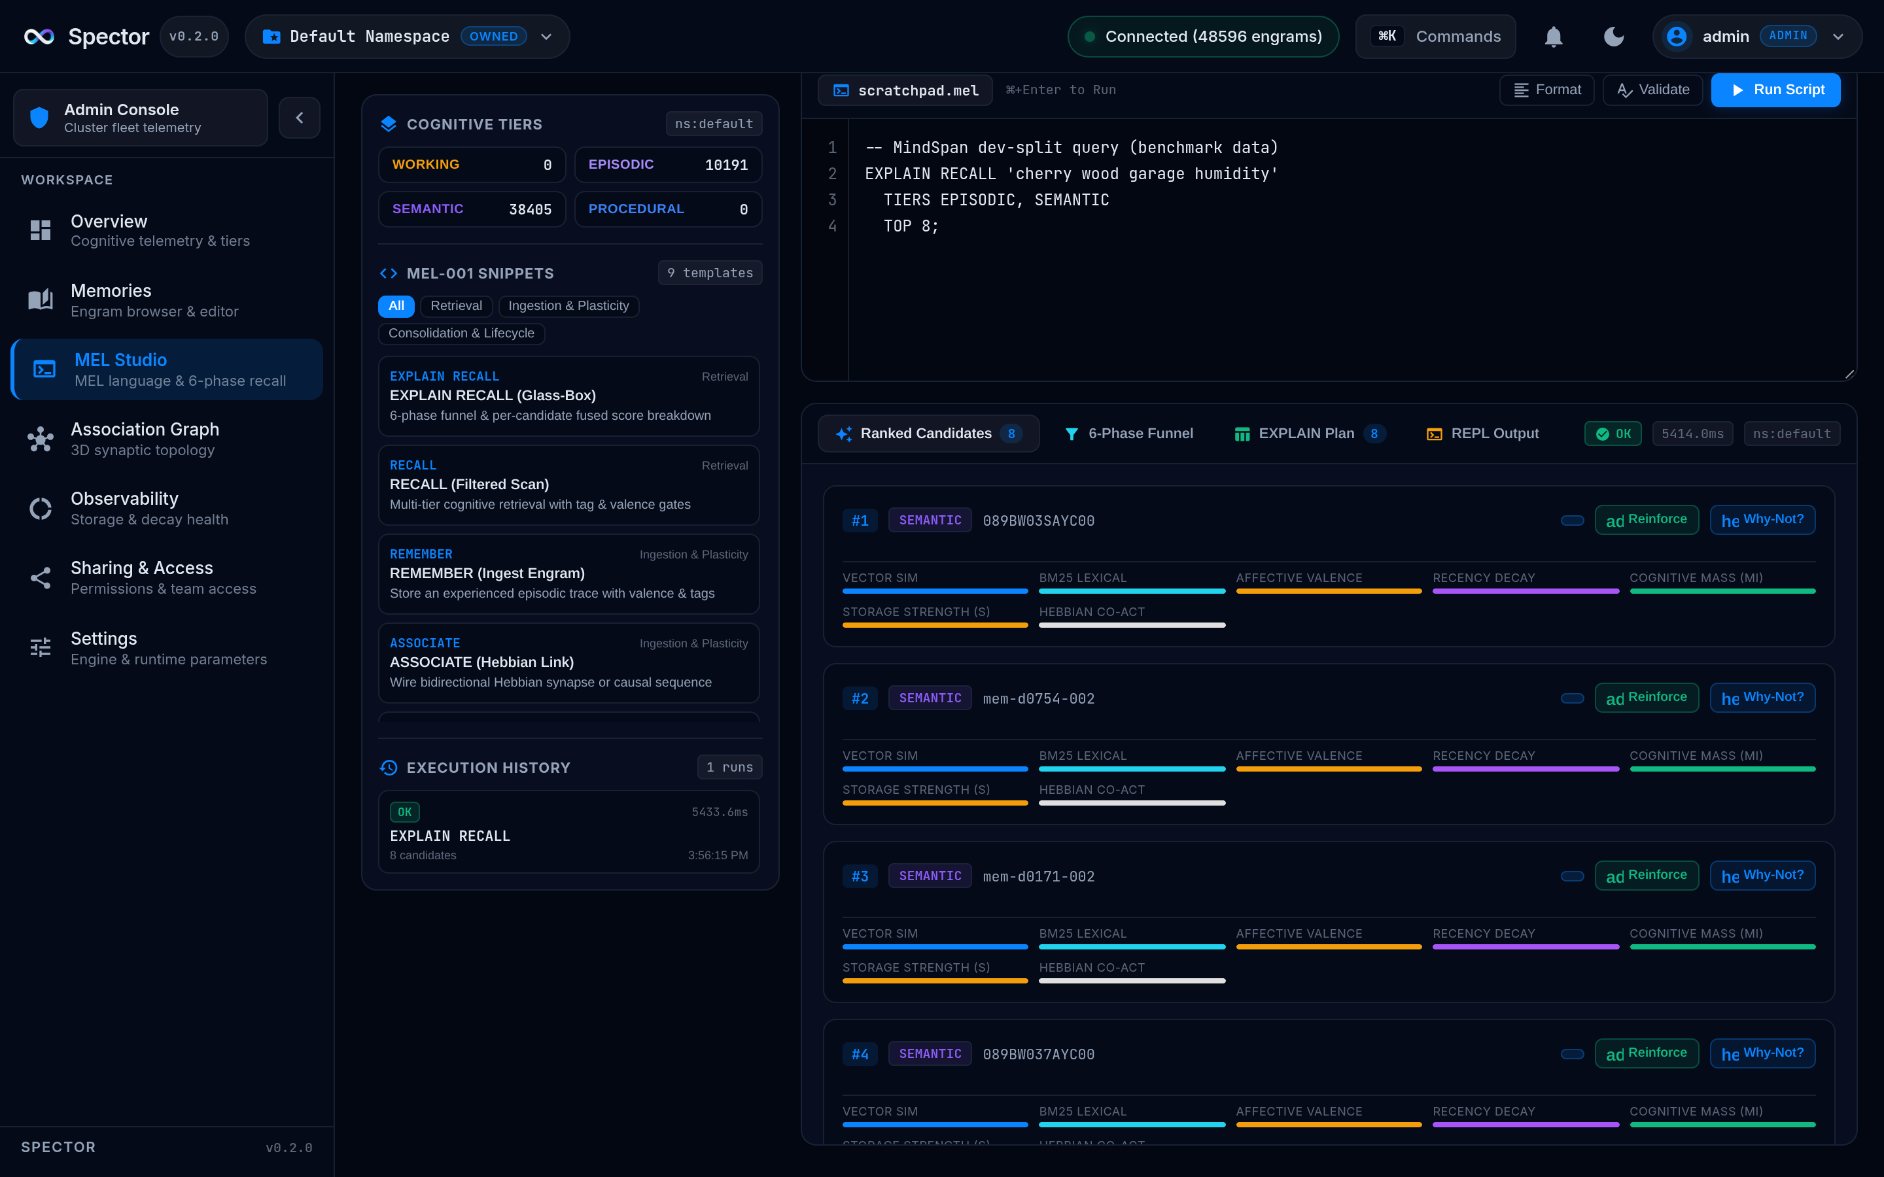Click the admin user avatar icon
Image resolution: width=1884 pixels, height=1177 pixels.
tap(1676, 37)
